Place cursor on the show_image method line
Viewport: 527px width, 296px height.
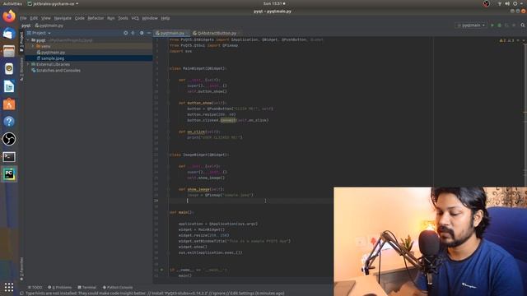point(201,189)
